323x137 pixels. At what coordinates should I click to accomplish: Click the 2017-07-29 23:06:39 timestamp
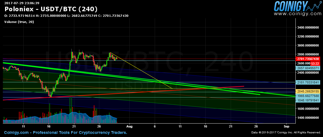click(22, 3)
